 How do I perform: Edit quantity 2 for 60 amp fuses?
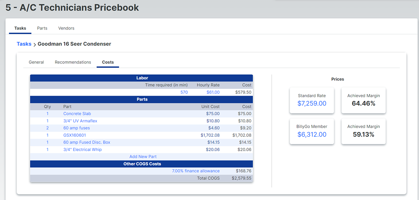pyautogui.click(x=47, y=128)
